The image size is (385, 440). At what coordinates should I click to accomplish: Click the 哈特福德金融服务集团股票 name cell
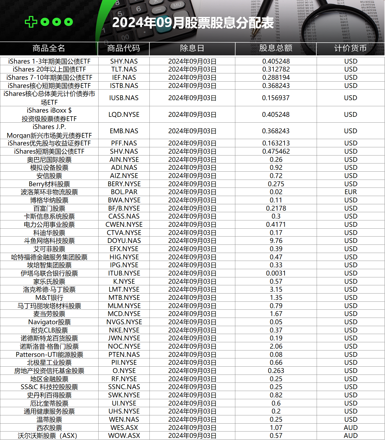coord(49,257)
